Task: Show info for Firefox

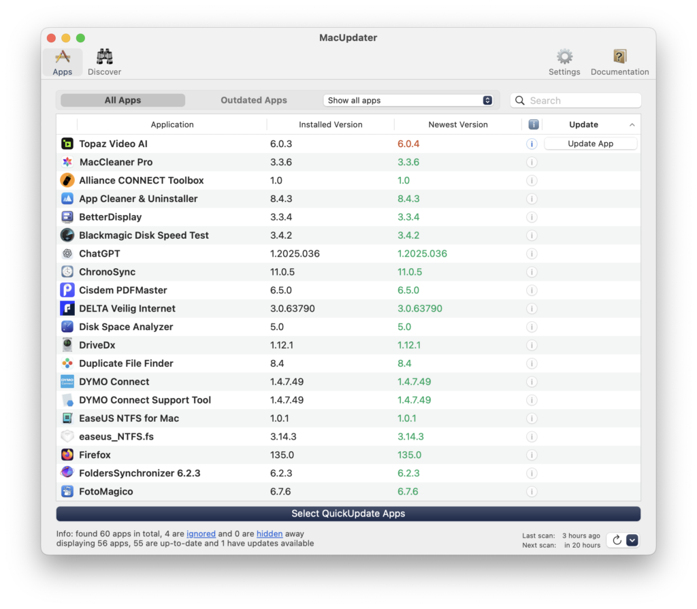Action: [532, 455]
